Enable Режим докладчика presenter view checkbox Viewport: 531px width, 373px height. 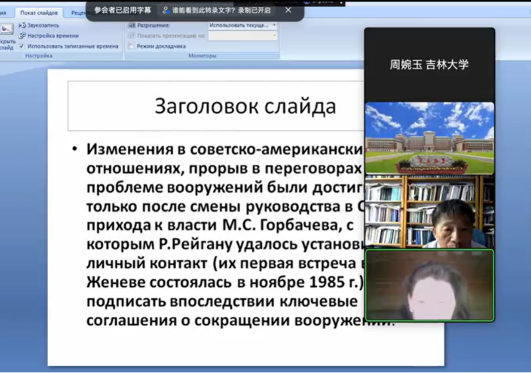click(x=131, y=46)
